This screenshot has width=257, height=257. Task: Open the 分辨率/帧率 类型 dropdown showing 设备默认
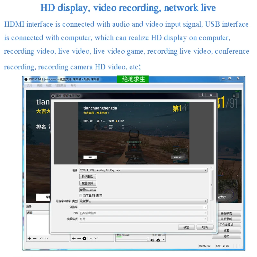[143, 201]
